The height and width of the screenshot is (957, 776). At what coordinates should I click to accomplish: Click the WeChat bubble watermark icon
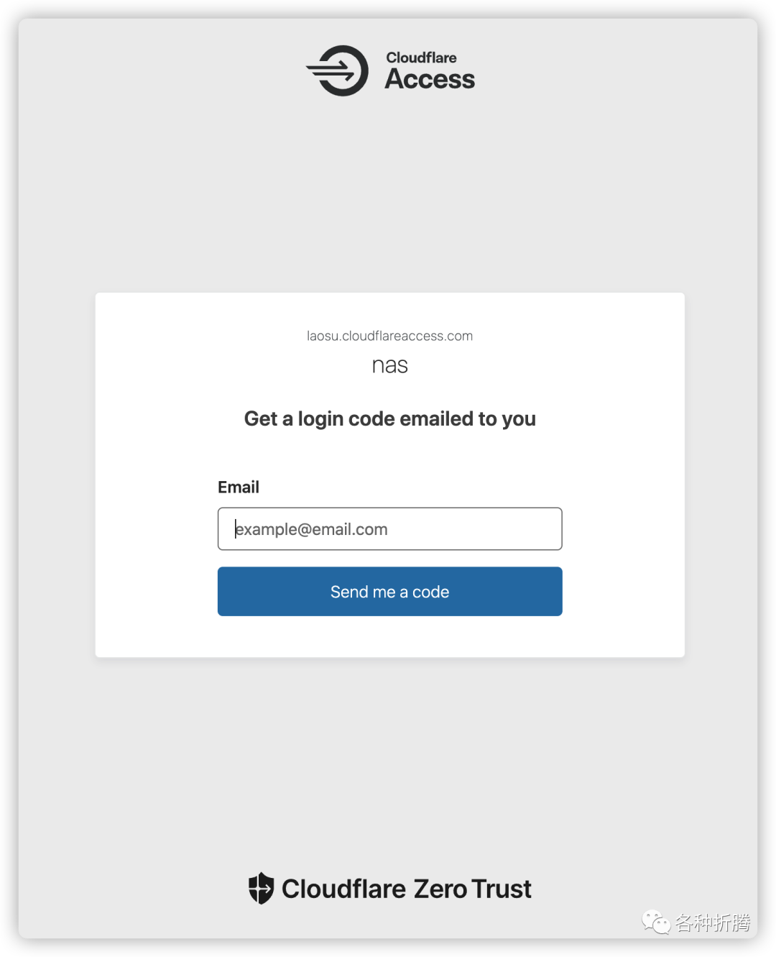click(656, 922)
